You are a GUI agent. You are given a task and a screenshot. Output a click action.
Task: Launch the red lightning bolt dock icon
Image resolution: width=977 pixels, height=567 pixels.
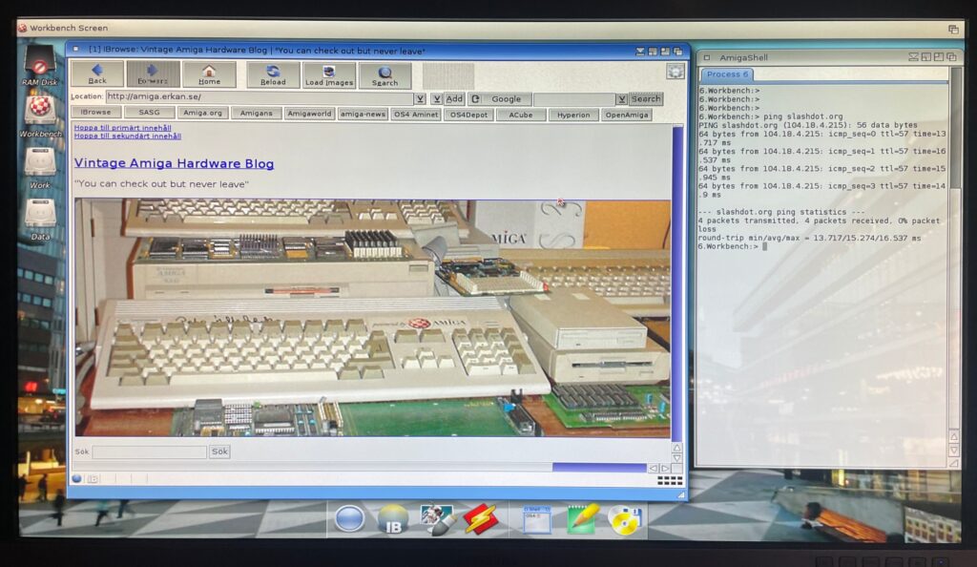point(481,519)
